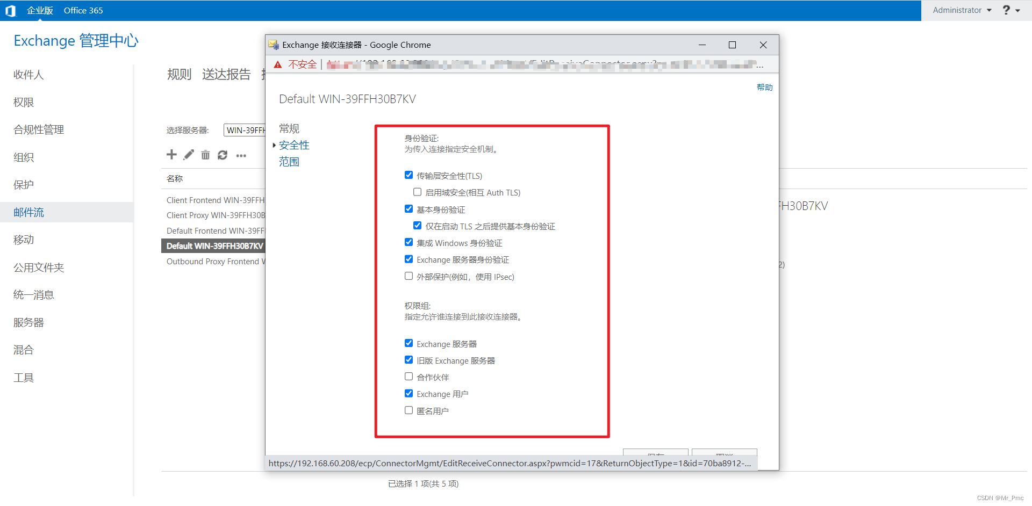Click the Office logo icon in the top bar
This screenshot has width=1032, height=506.
[x=11, y=10]
